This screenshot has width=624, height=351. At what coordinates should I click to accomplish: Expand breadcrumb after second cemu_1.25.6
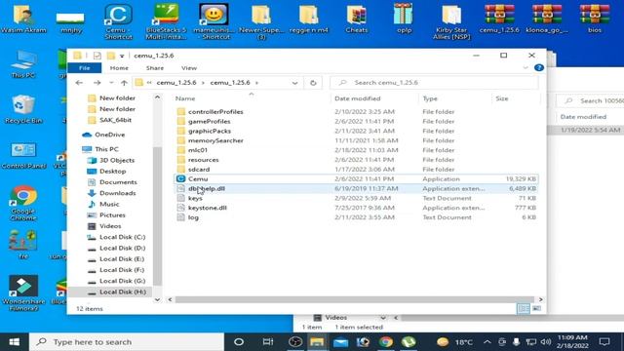[x=256, y=83]
